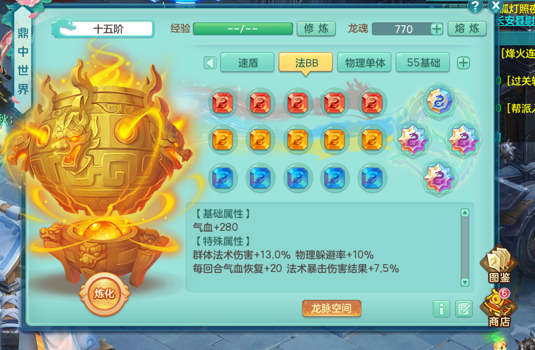535x350 pixels.
Task: Open the 商店 shop icon
Action: coord(498,308)
